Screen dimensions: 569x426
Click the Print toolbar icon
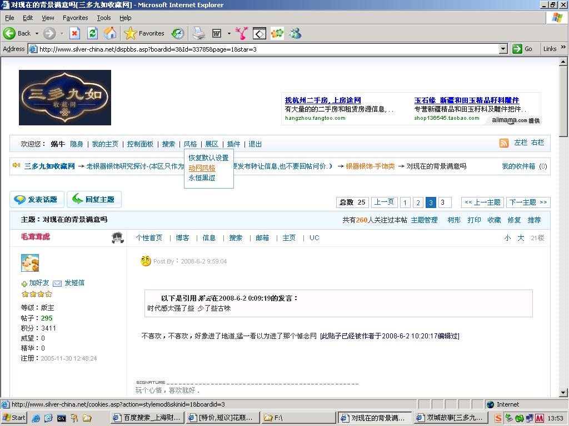(198, 33)
